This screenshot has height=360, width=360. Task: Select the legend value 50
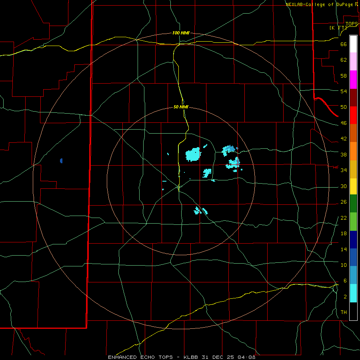click(x=344, y=107)
